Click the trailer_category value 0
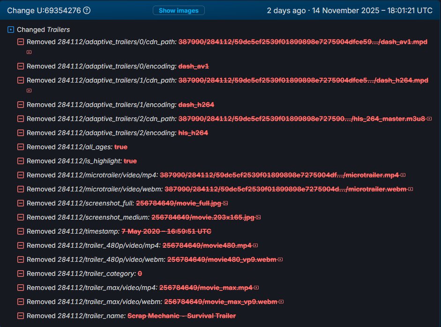 tap(140, 274)
